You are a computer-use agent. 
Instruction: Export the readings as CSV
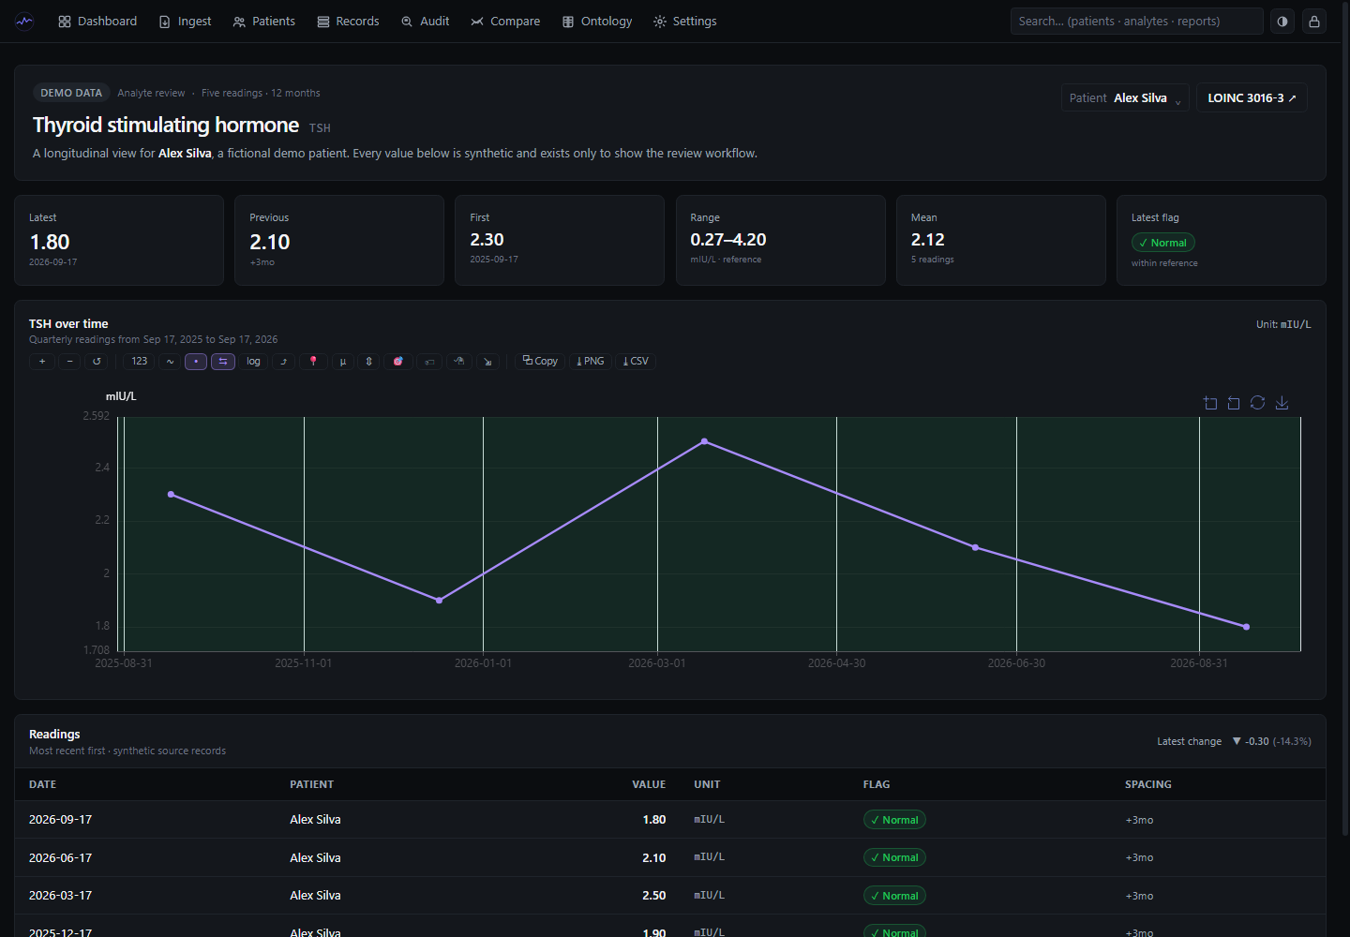tap(636, 362)
